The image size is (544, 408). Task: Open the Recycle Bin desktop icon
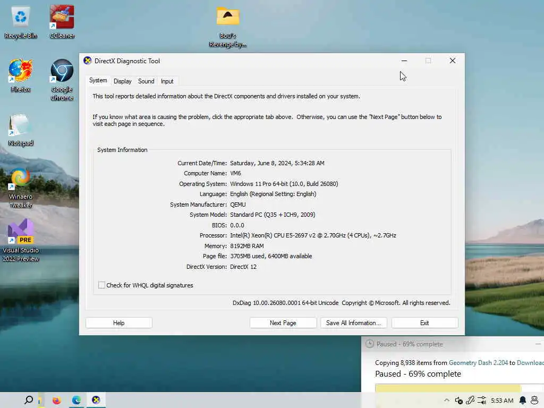[x=21, y=22]
